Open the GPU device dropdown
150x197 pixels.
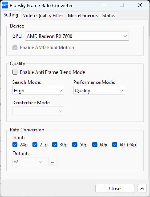click(77, 36)
